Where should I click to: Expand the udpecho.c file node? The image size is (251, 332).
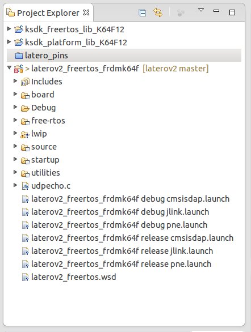point(15,185)
